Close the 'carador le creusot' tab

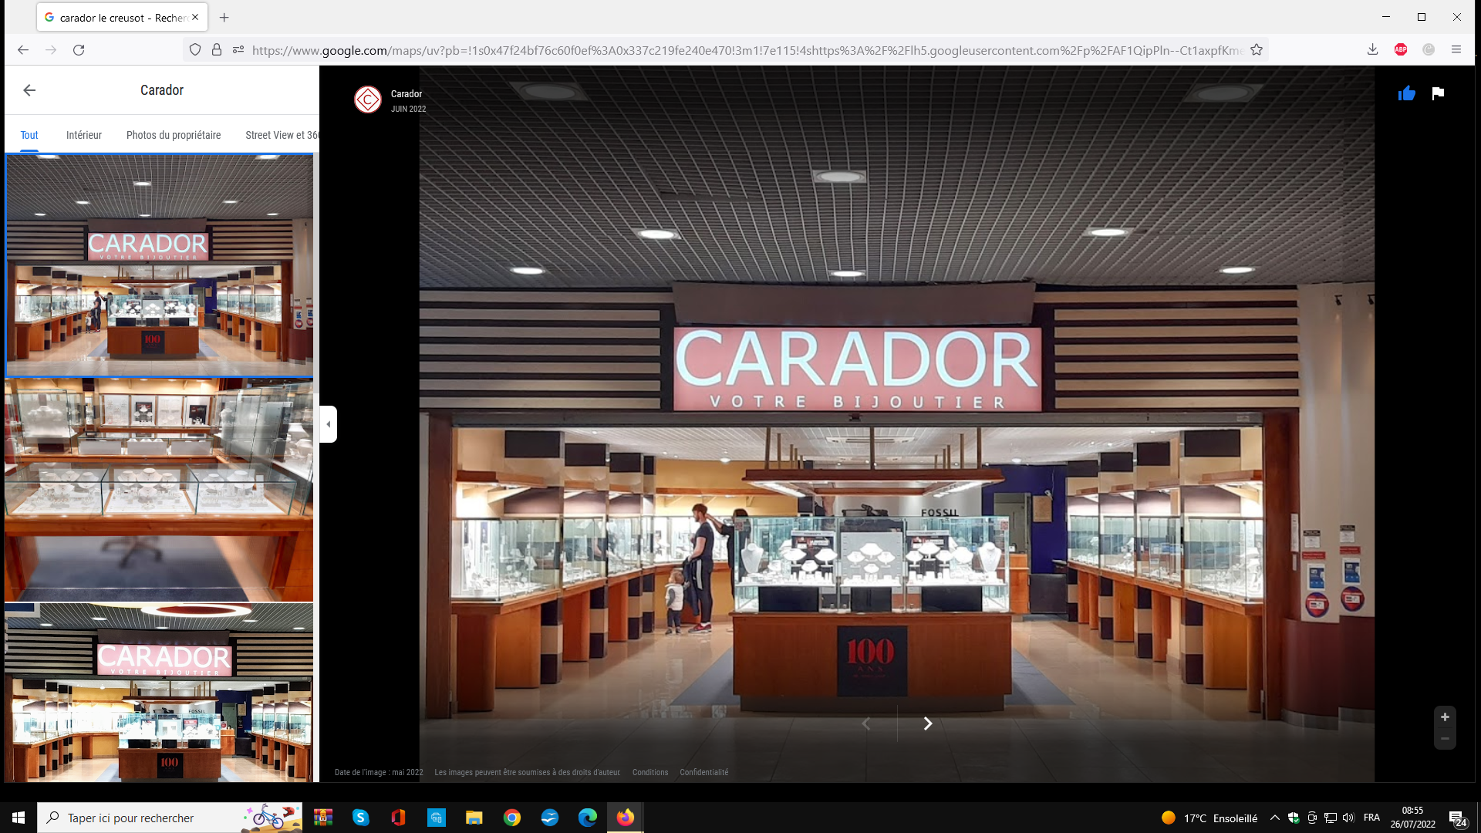[195, 17]
